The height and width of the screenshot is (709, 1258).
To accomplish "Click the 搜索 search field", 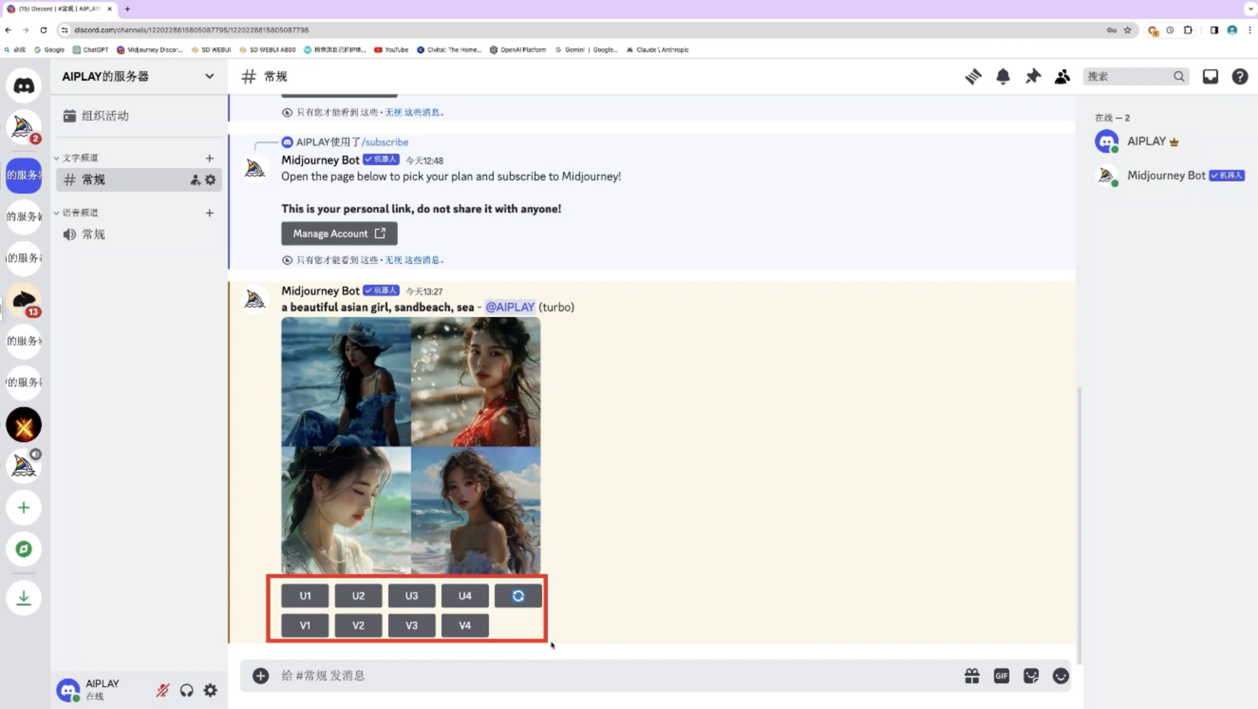I will point(1136,77).
